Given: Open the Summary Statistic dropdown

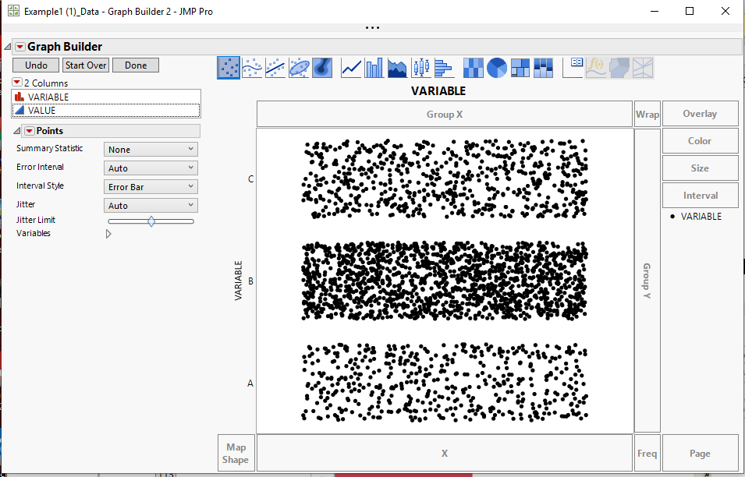Looking at the screenshot, I should click(150, 149).
